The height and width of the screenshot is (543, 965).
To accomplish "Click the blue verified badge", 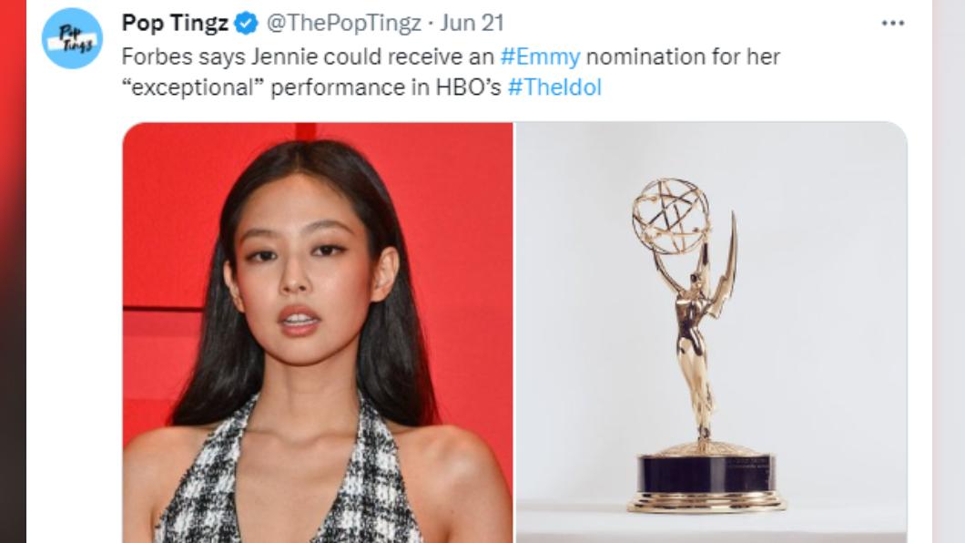I will pyautogui.click(x=247, y=23).
